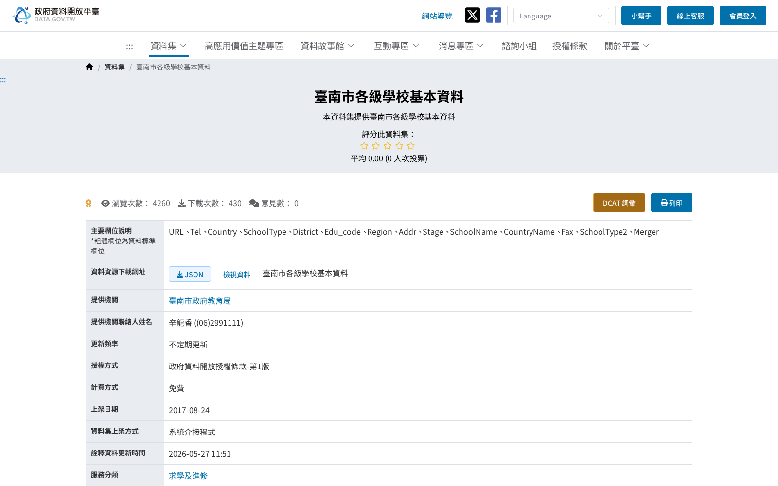This screenshot has width=778, height=486.
Task: Click the 提供機關聯絡人姓名 row label
Action: (x=122, y=322)
